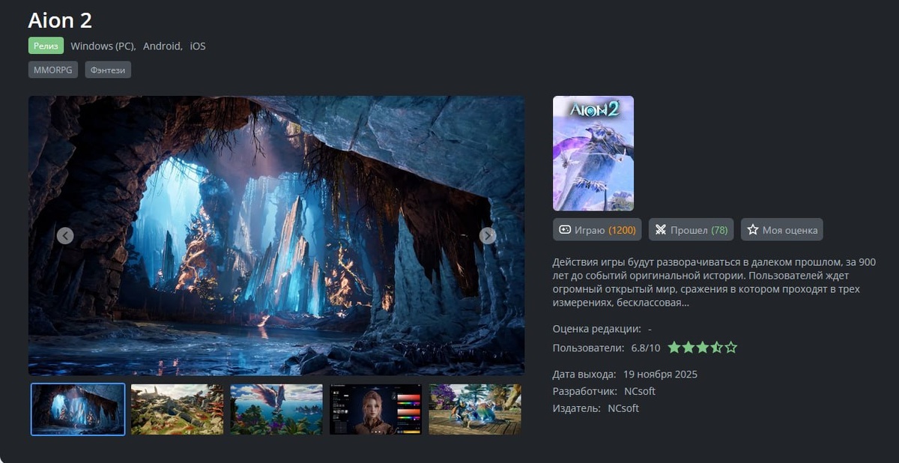Viewport: 899px width, 463px height.
Task: Open the Windows (PC) platform link
Action: pyautogui.click(x=103, y=46)
